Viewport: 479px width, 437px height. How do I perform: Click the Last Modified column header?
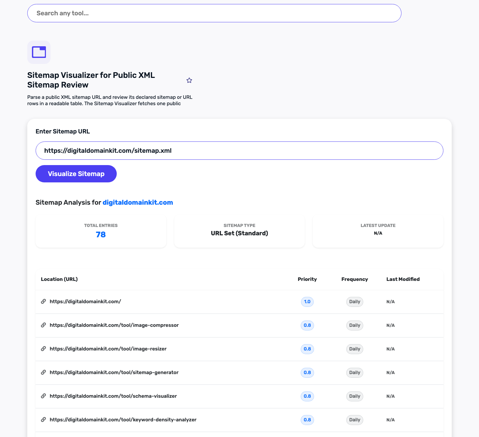[403, 279]
